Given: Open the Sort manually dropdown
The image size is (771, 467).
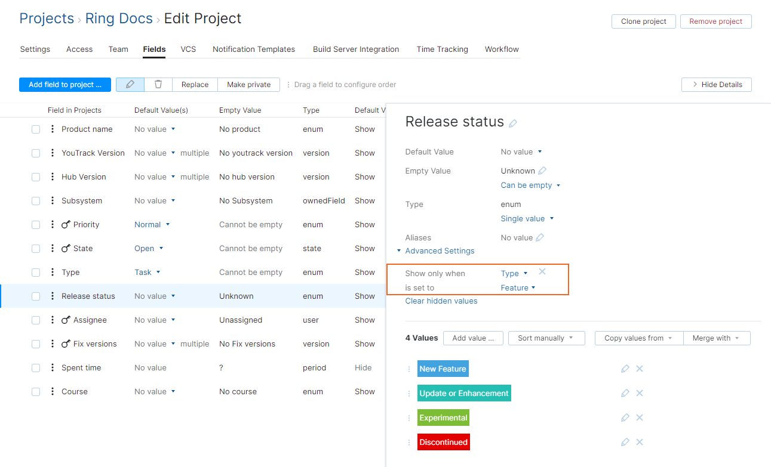Looking at the screenshot, I should pyautogui.click(x=546, y=338).
